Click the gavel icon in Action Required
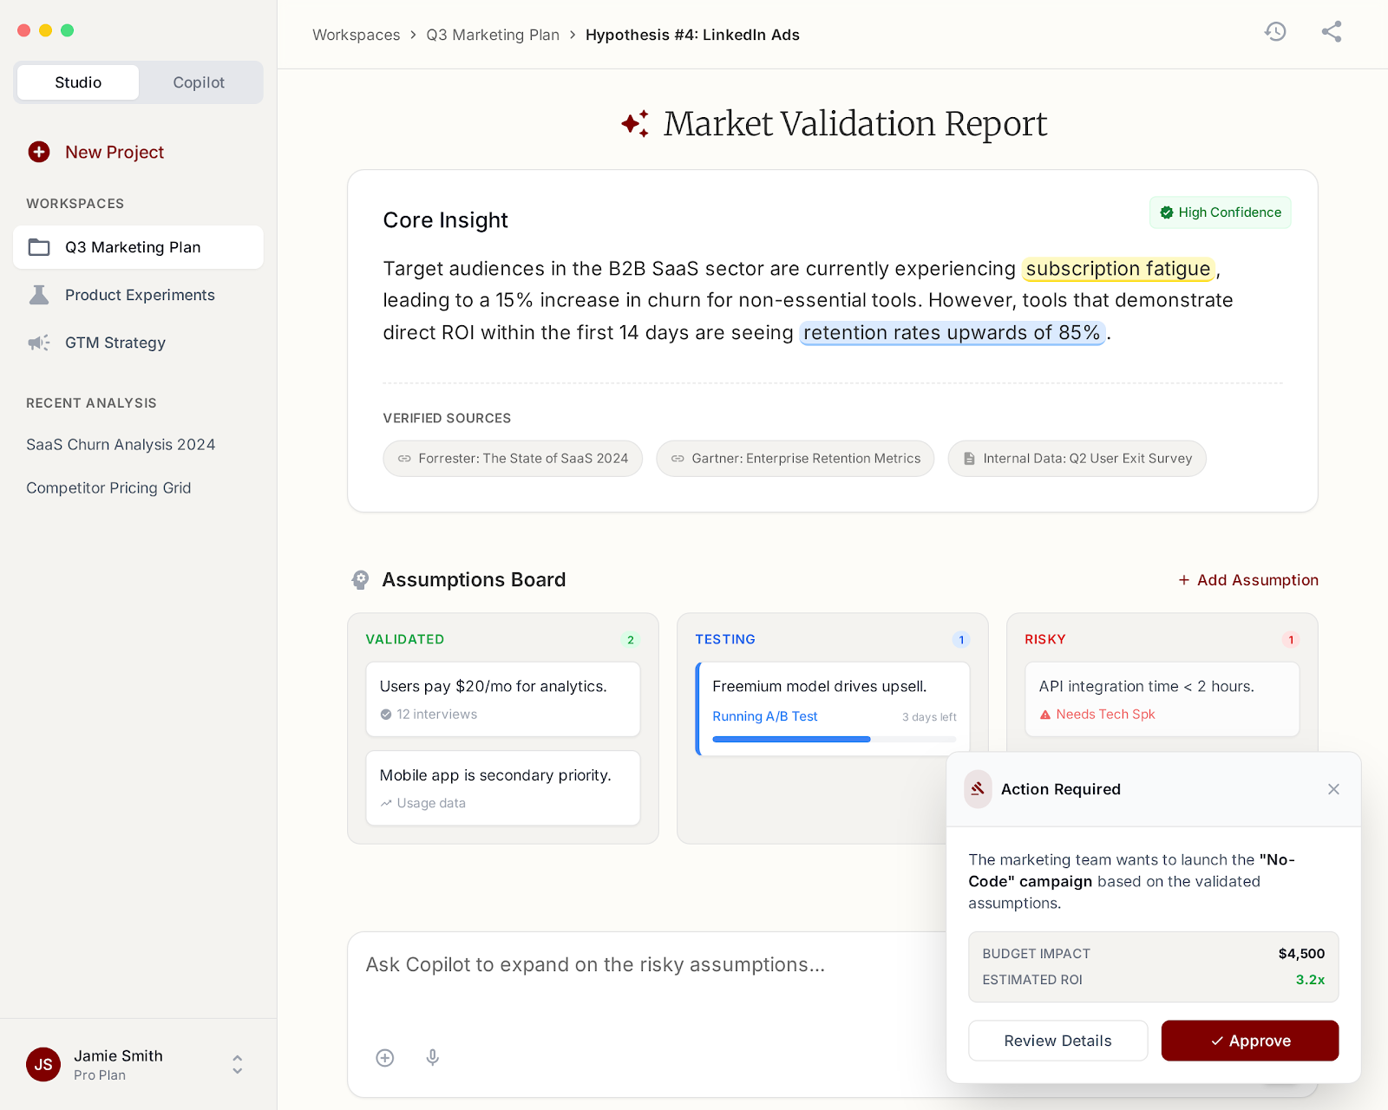1388x1110 pixels. (x=978, y=789)
